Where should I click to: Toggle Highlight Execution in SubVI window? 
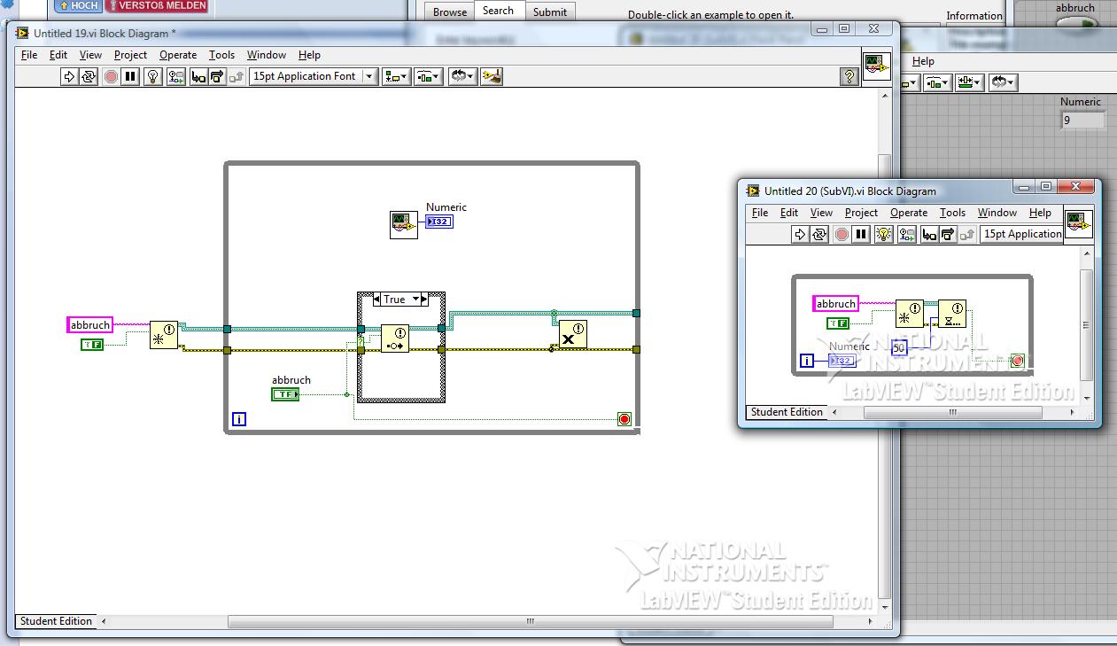coord(884,234)
